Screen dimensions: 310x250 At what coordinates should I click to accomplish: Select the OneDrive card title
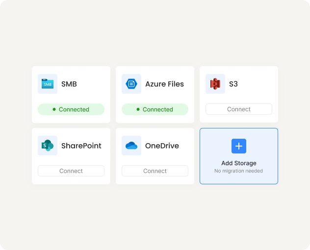162,146
